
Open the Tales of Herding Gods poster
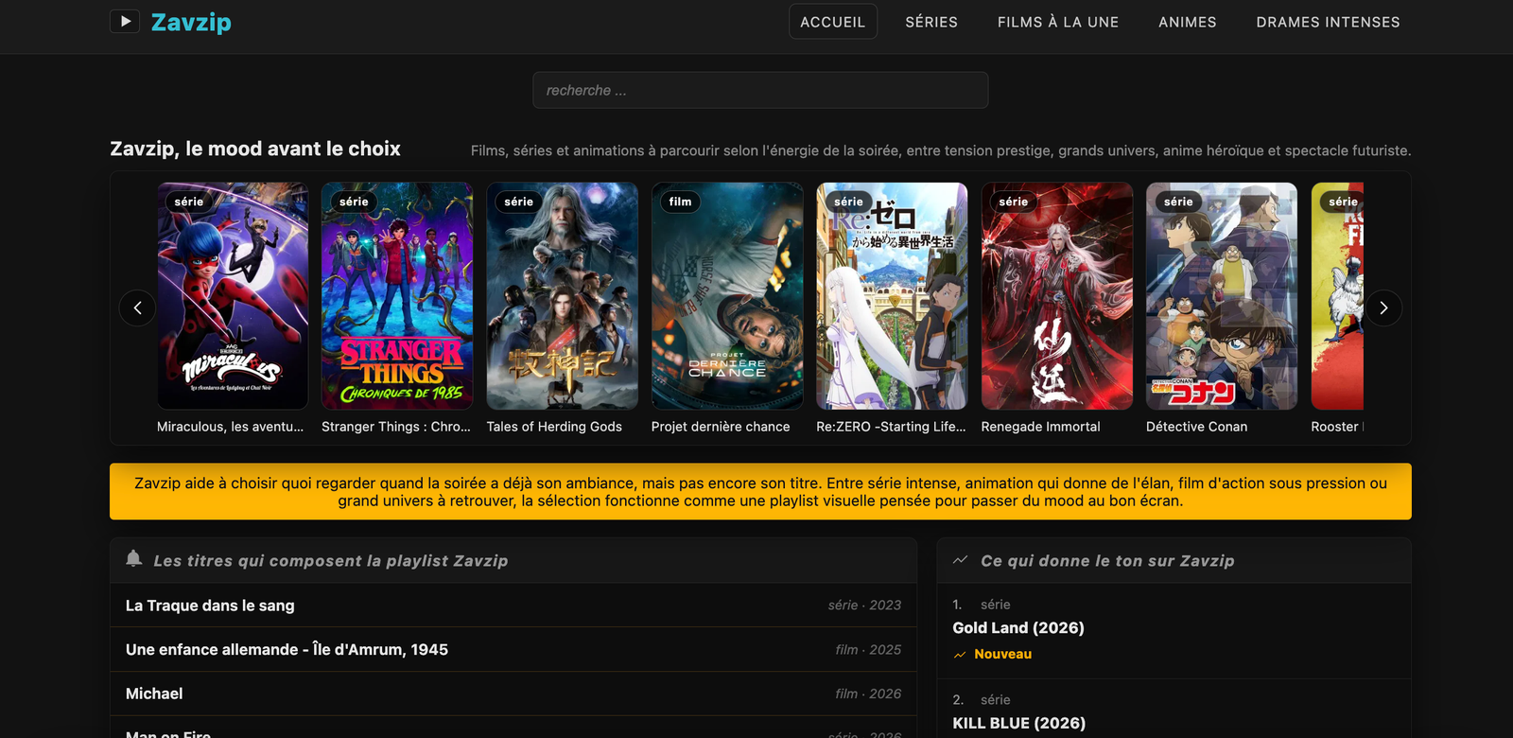pos(563,296)
